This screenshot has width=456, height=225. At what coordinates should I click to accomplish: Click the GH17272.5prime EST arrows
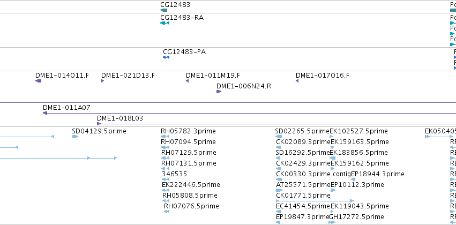[x=332, y=222]
